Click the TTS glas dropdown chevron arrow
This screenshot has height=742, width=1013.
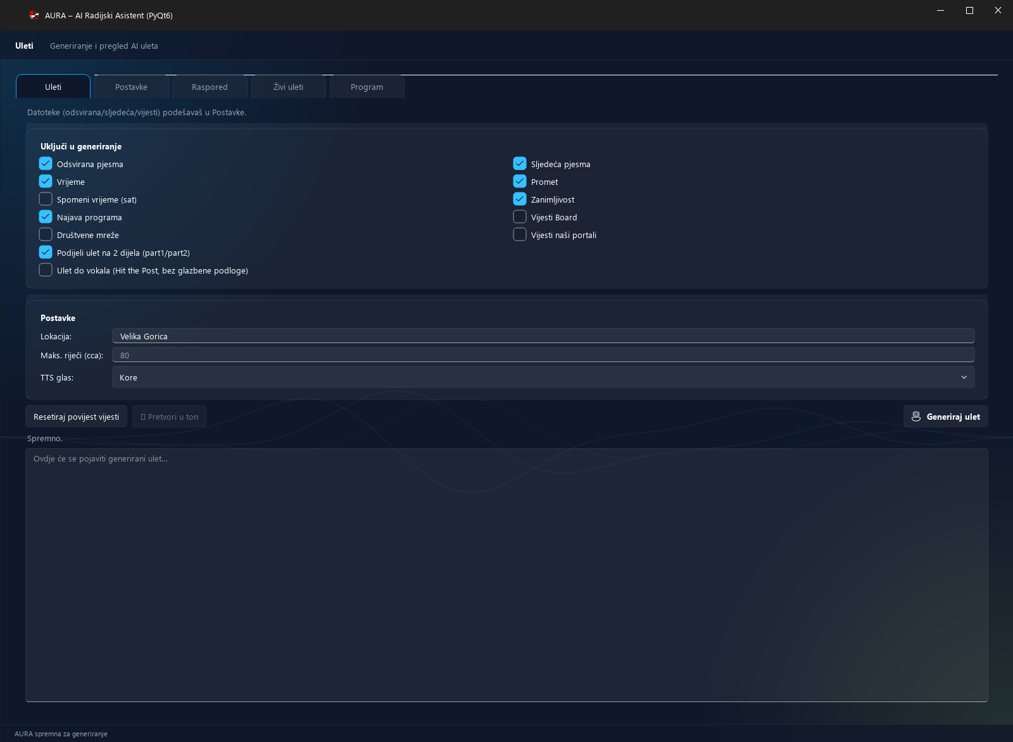964,377
